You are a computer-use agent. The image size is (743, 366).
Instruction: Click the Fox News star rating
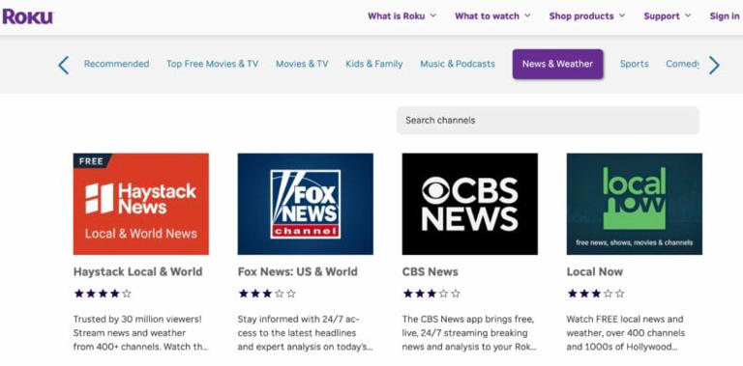267,294
